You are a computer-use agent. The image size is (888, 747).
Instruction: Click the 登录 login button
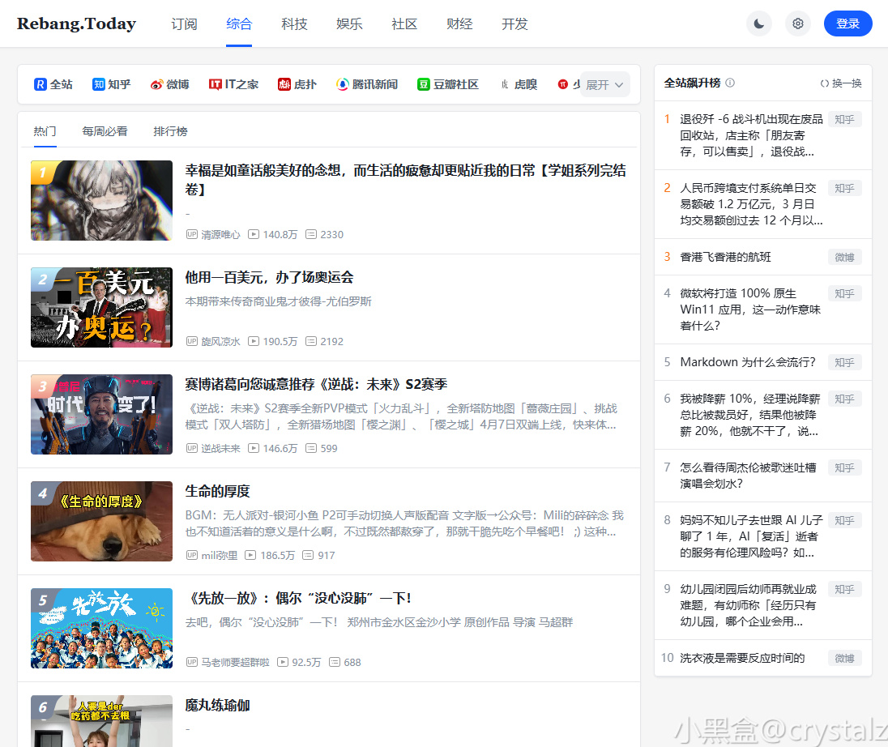pos(847,23)
